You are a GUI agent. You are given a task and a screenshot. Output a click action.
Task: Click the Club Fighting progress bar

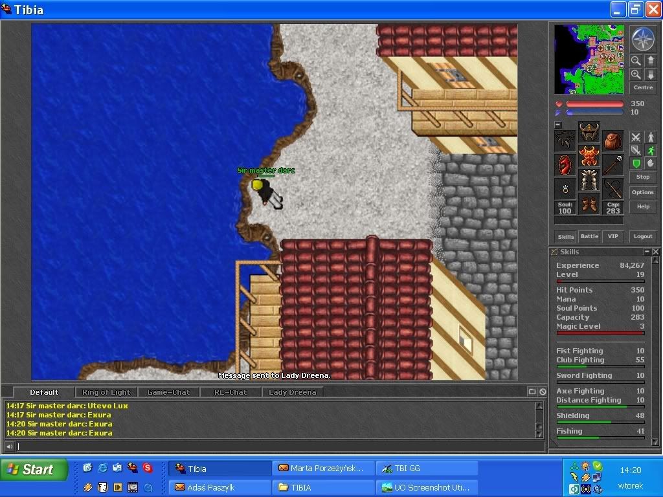600,366
